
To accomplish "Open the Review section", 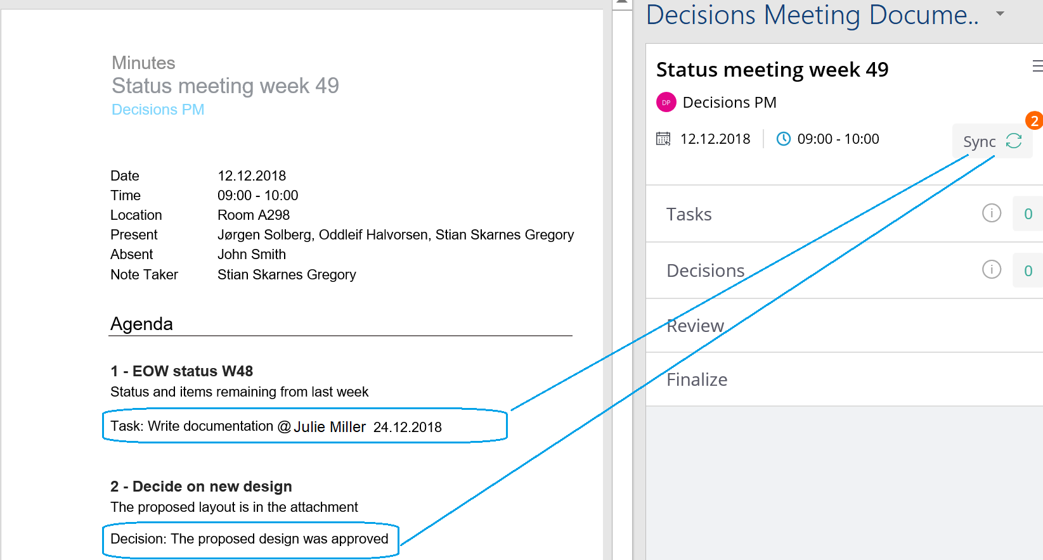I will pyautogui.click(x=845, y=326).
